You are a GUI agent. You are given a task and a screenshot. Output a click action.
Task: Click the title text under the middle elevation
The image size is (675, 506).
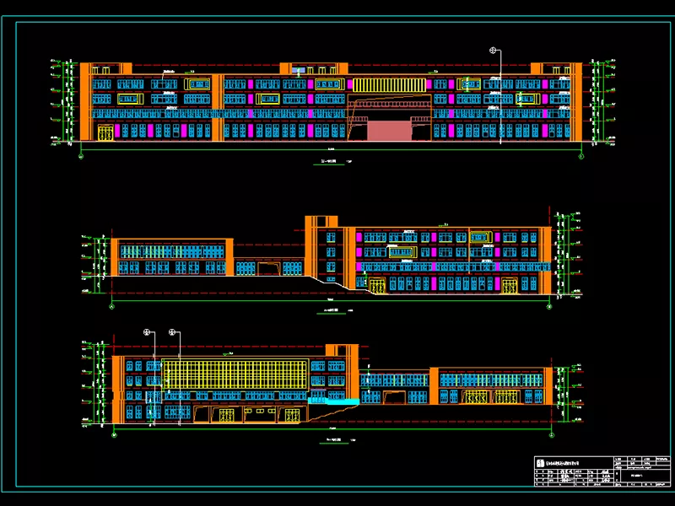pos(333,310)
